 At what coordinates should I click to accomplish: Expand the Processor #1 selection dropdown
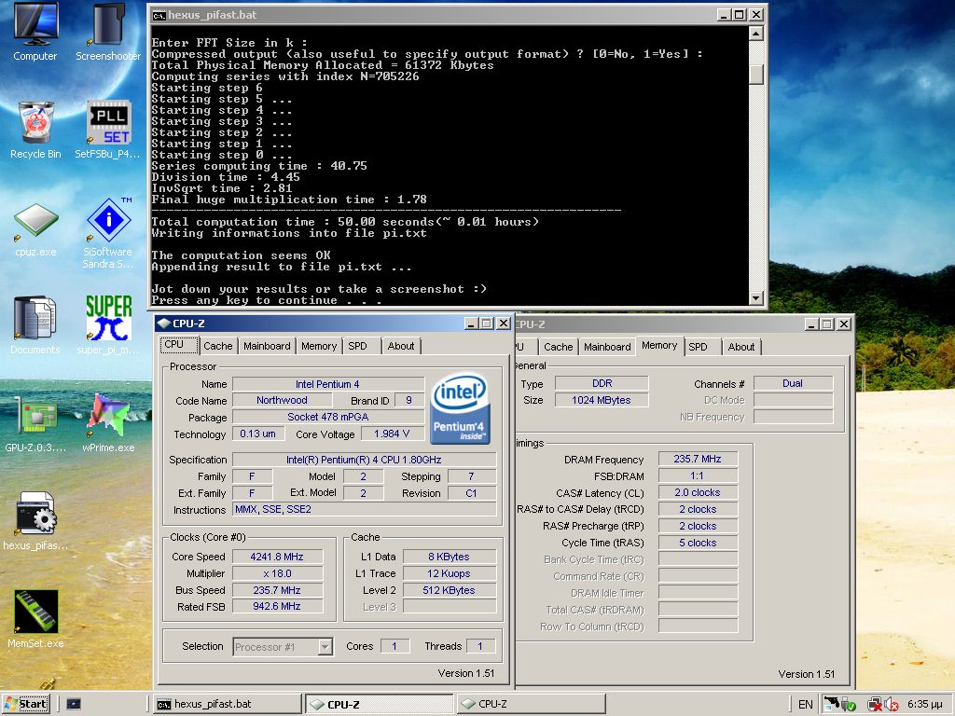point(325,647)
